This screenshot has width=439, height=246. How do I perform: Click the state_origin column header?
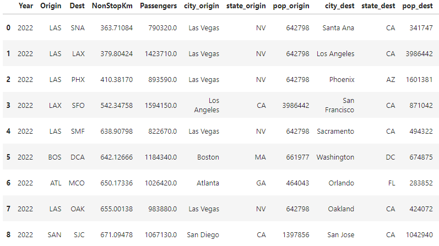click(x=246, y=6)
